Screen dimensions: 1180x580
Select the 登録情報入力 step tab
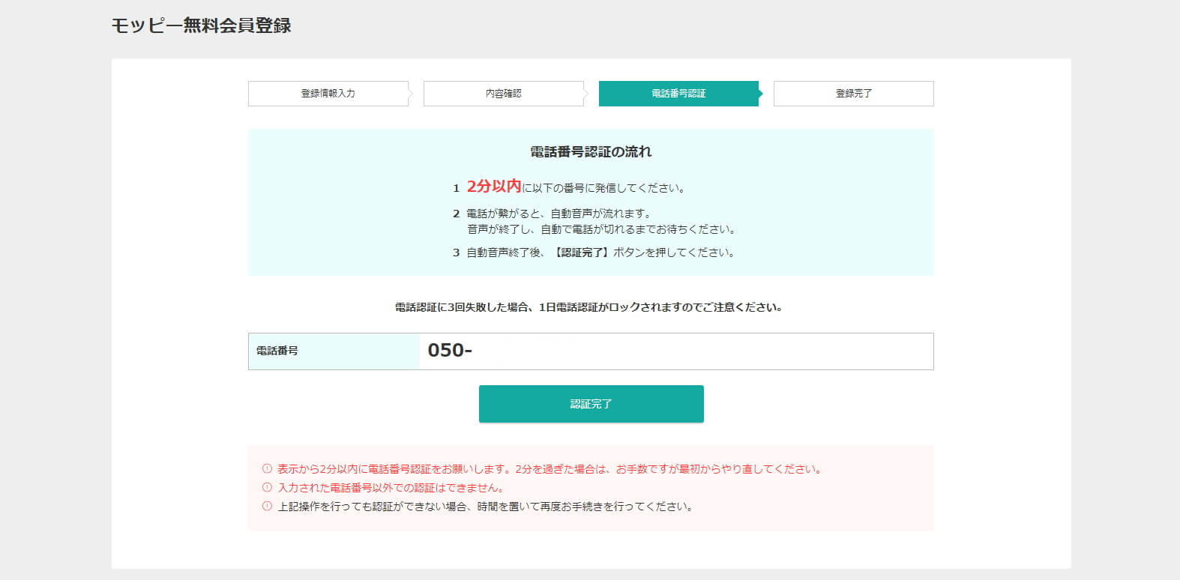click(328, 94)
